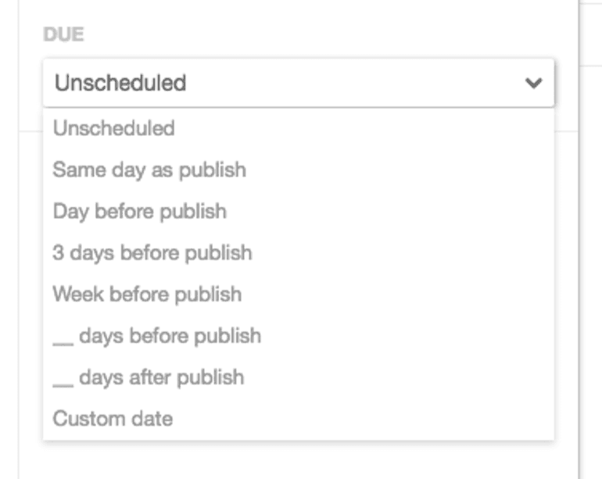This screenshot has width=602, height=479.
Task: Open custom date picker via Custom date
Action: 112,418
